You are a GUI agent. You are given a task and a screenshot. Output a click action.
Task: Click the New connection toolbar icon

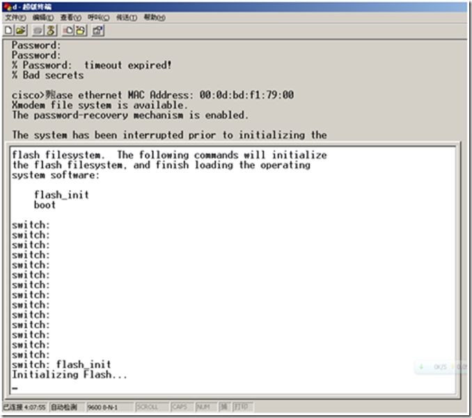[x=9, y=31]
